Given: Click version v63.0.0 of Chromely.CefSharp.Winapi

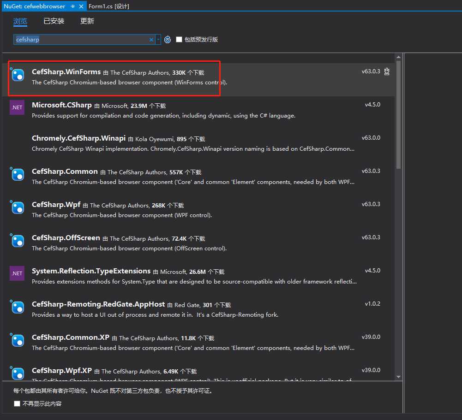Looking at the screenshot, I should [x=371, y=138].
